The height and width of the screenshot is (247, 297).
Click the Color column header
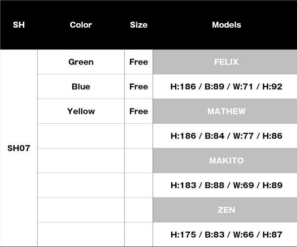[81, 25]
